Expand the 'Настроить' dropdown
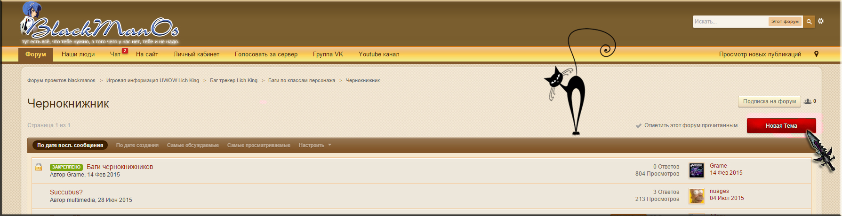842x216 pixels. click(315, 145)
